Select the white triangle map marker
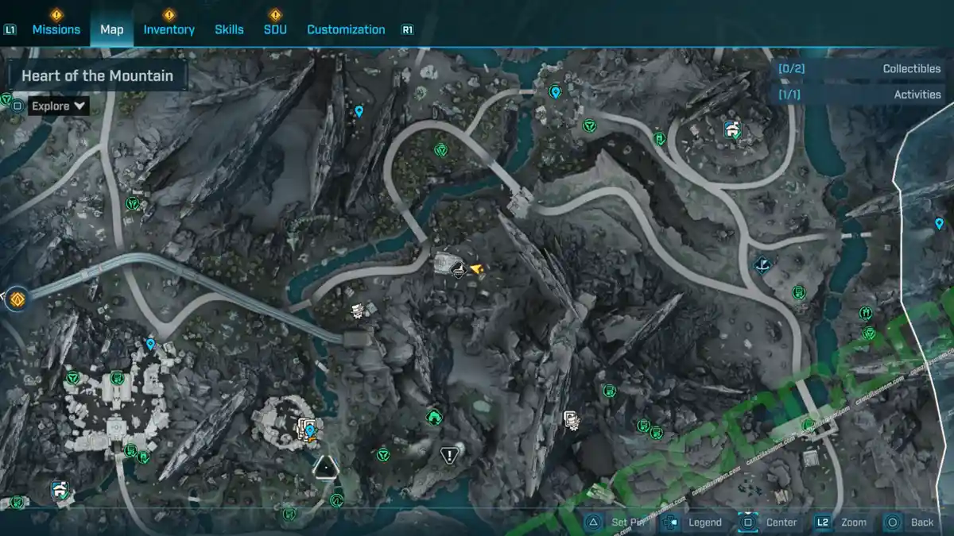954x536 pixels. (x=324, y=467)
